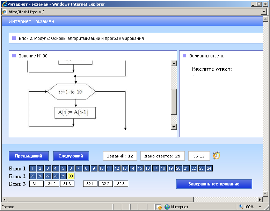Open the zoom level dropdown arrow next to 100%
Viewport: 270px width, 211px height.
[260, 207]
